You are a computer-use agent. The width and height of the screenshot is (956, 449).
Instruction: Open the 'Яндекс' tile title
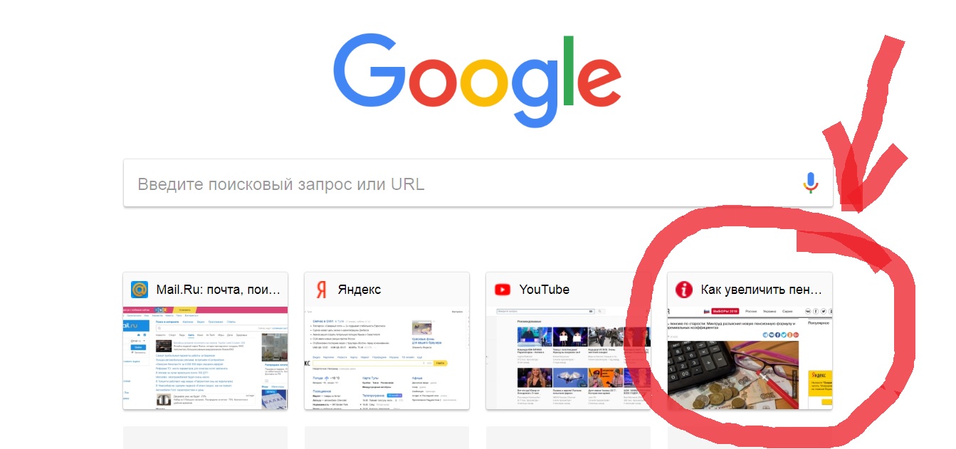tap(359, 290)
